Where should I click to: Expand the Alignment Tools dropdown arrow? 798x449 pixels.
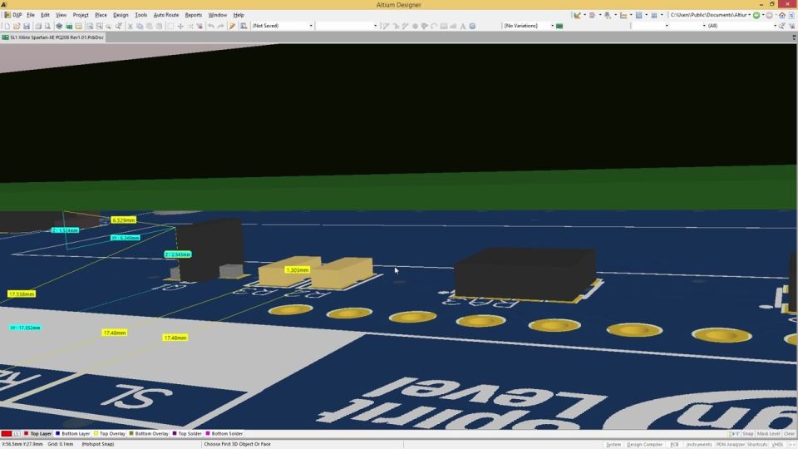point(600,15)
